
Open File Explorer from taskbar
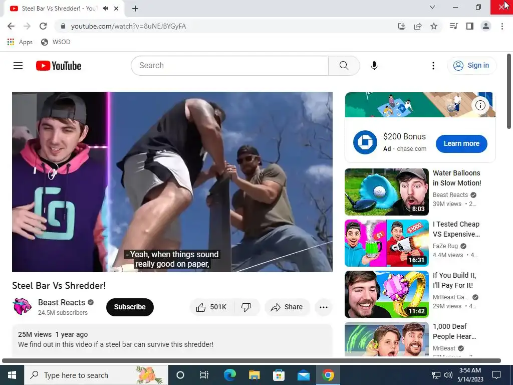click(254, 375)
